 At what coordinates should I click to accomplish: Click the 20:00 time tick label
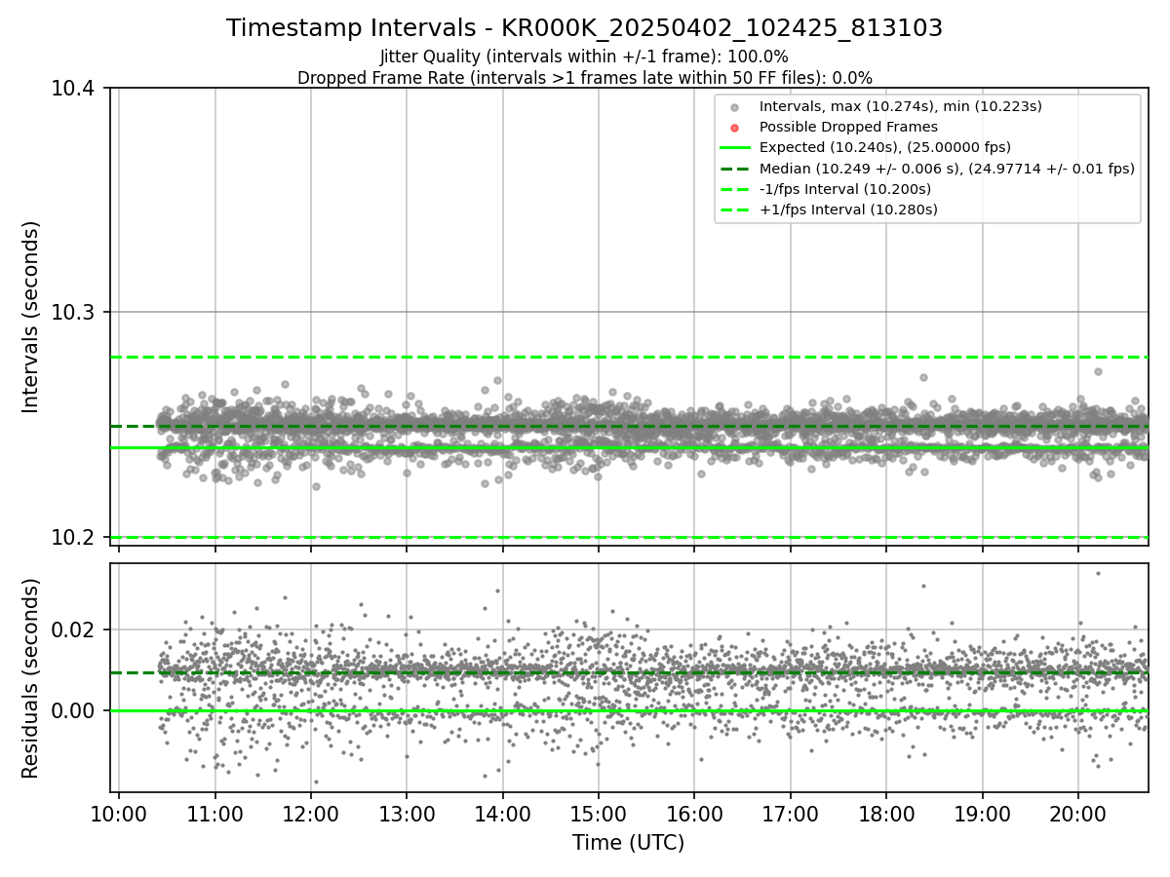click(x=1078, y=815)
